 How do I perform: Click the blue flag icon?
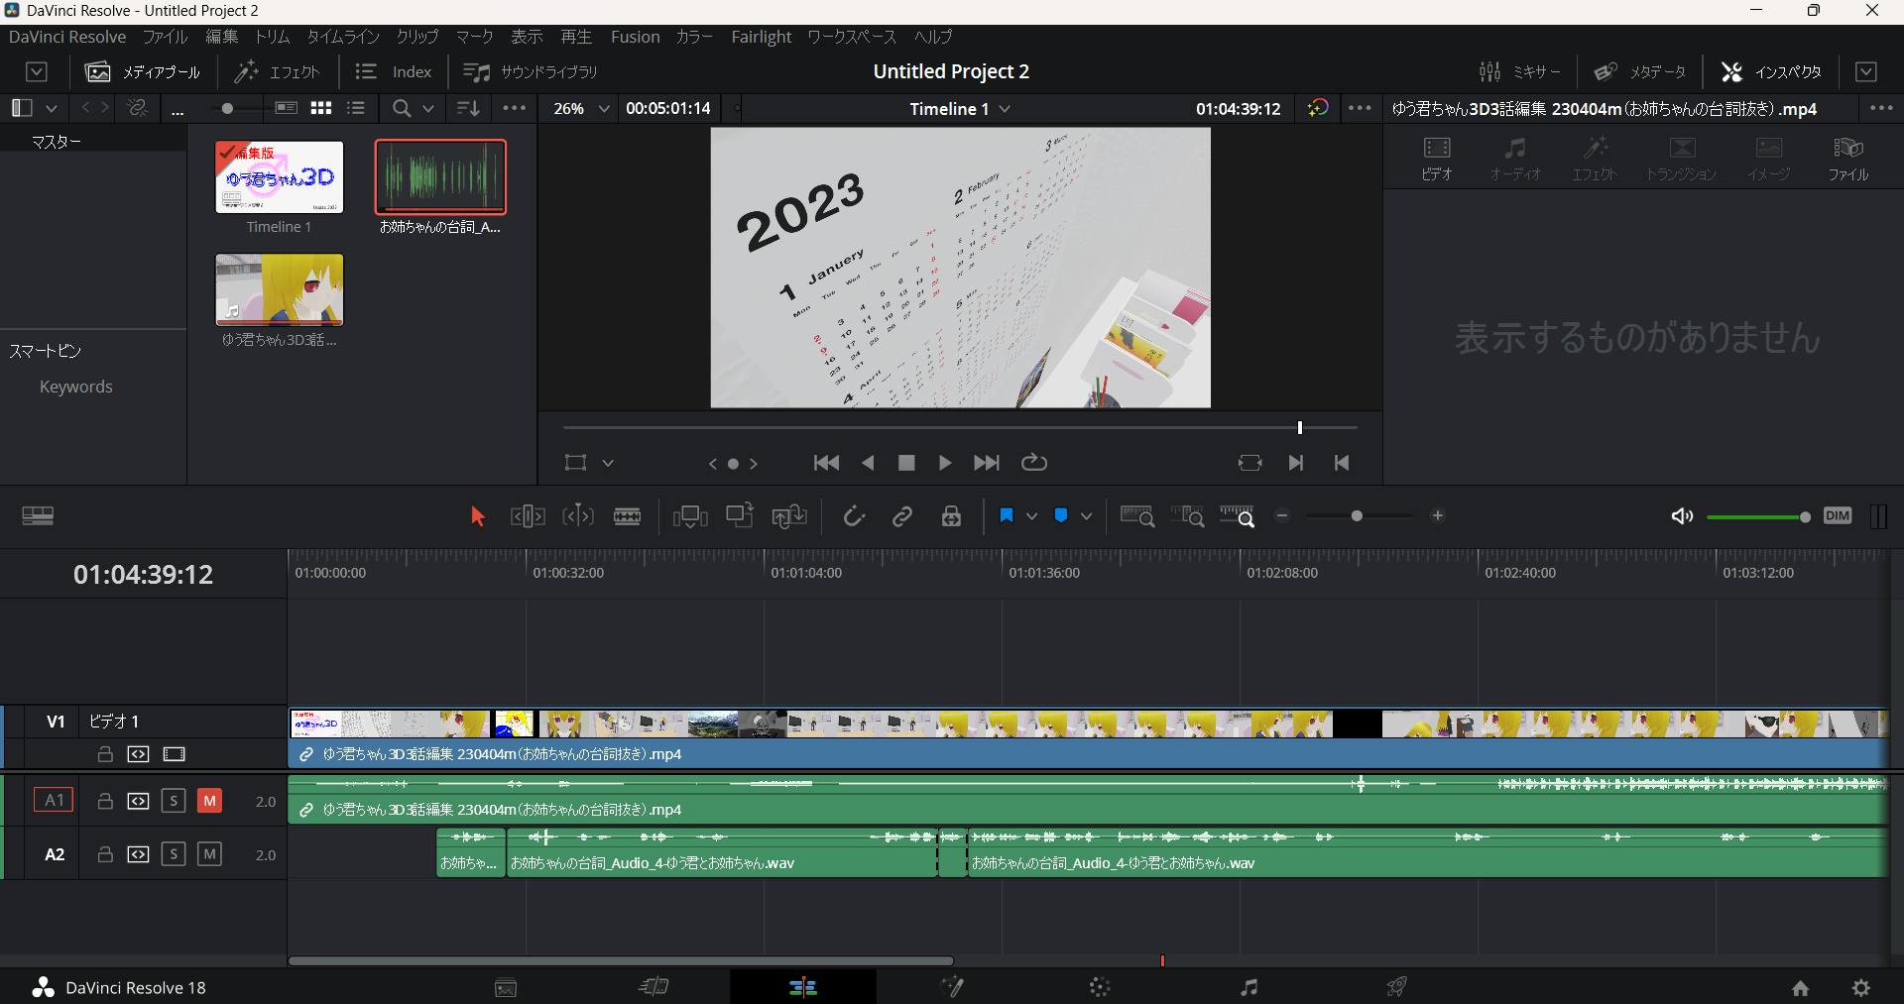[1007, 516]
